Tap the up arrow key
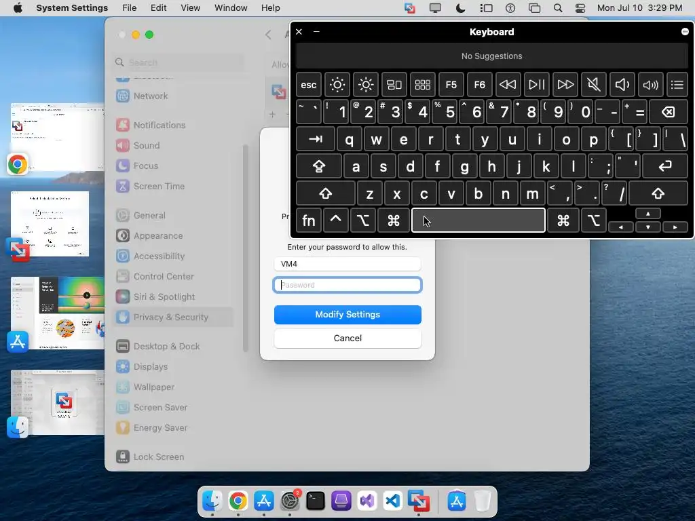The image size is (695, 521). [648, 214]
